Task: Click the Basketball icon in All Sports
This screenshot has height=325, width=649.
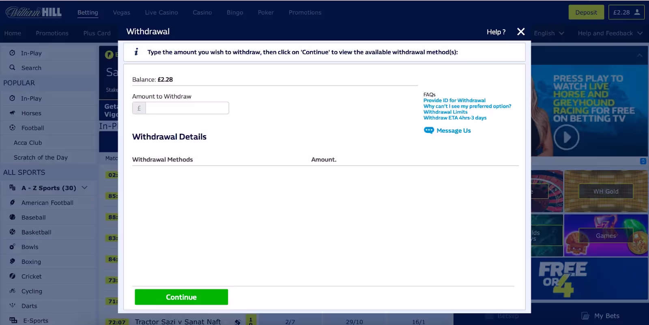Action: pyautogui.click(x=12, y=232)
